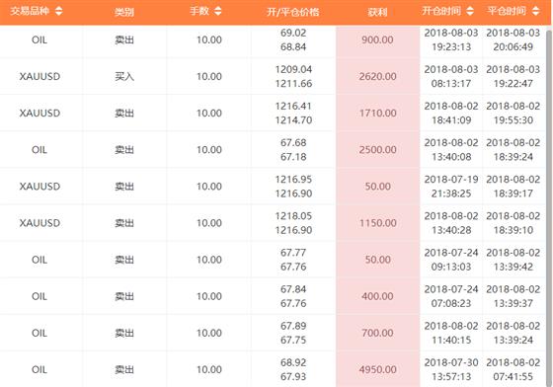The image size is (553, 387).
Task: Select the 类别 column header
Action: (124, 12)
